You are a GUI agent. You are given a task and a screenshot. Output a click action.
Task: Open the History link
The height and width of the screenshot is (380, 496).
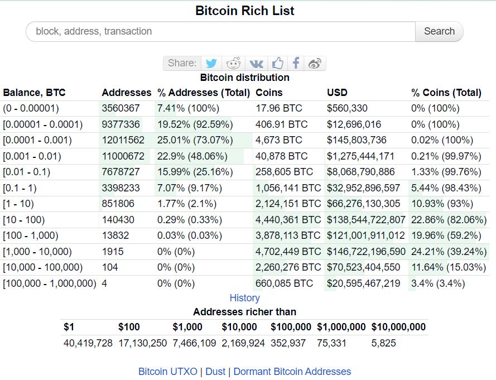coord(244,298)
